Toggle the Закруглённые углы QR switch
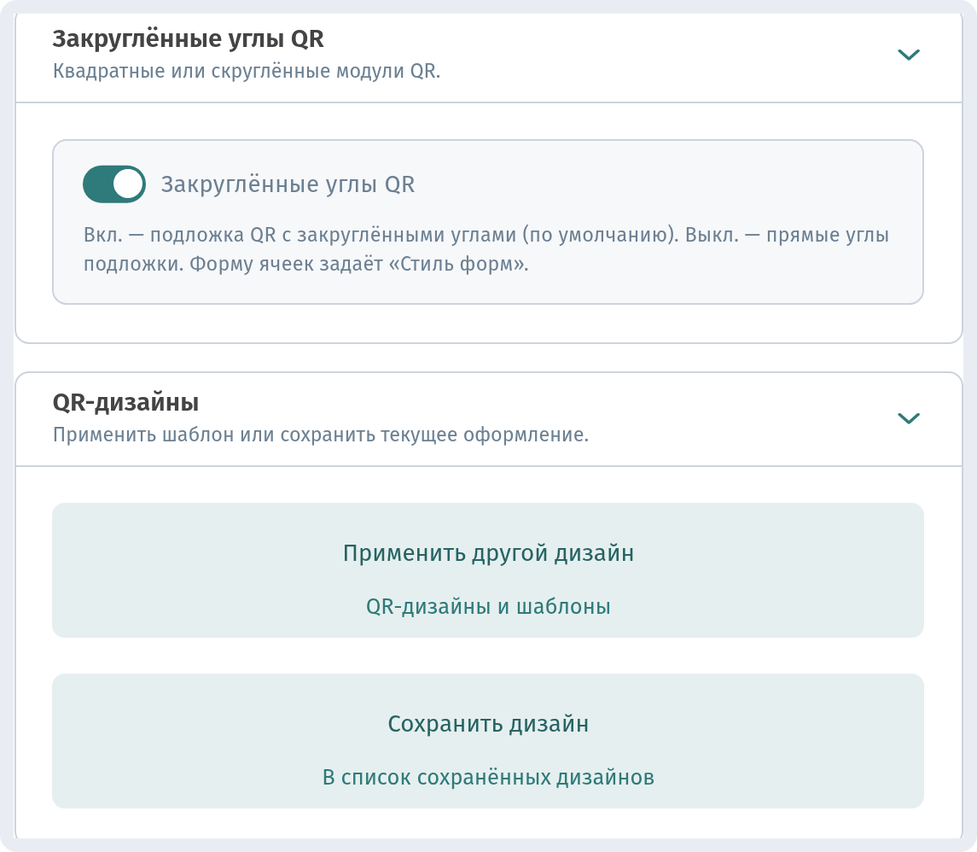 coord(114,184)
